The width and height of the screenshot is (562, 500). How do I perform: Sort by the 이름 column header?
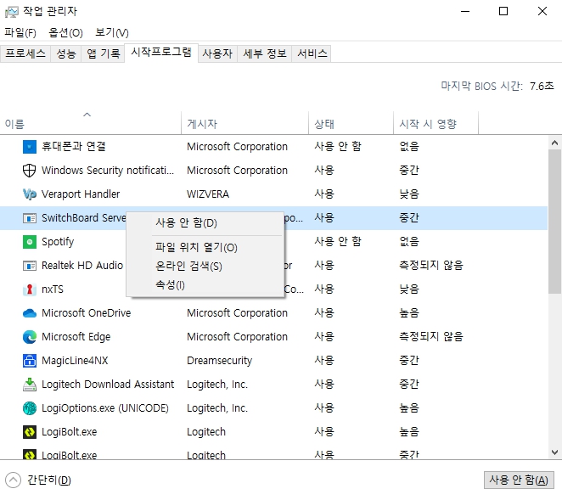tap(91, 123)
